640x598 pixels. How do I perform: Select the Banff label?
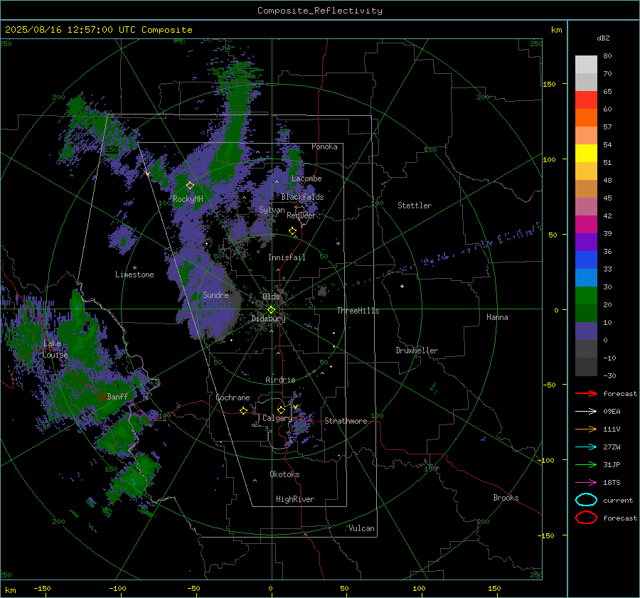[x=117, y=396]
